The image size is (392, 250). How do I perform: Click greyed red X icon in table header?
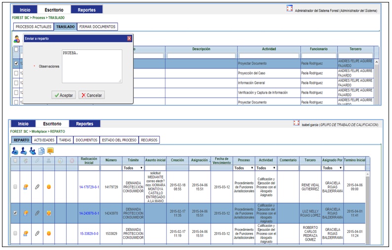click(x=72, y=161)
